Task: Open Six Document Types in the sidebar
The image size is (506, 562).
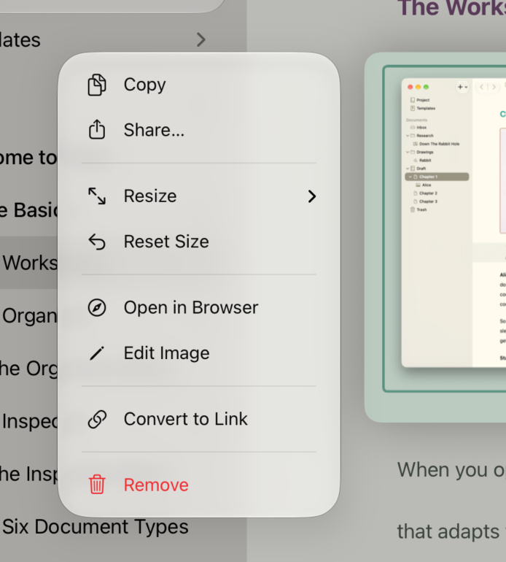Action: 96,526
